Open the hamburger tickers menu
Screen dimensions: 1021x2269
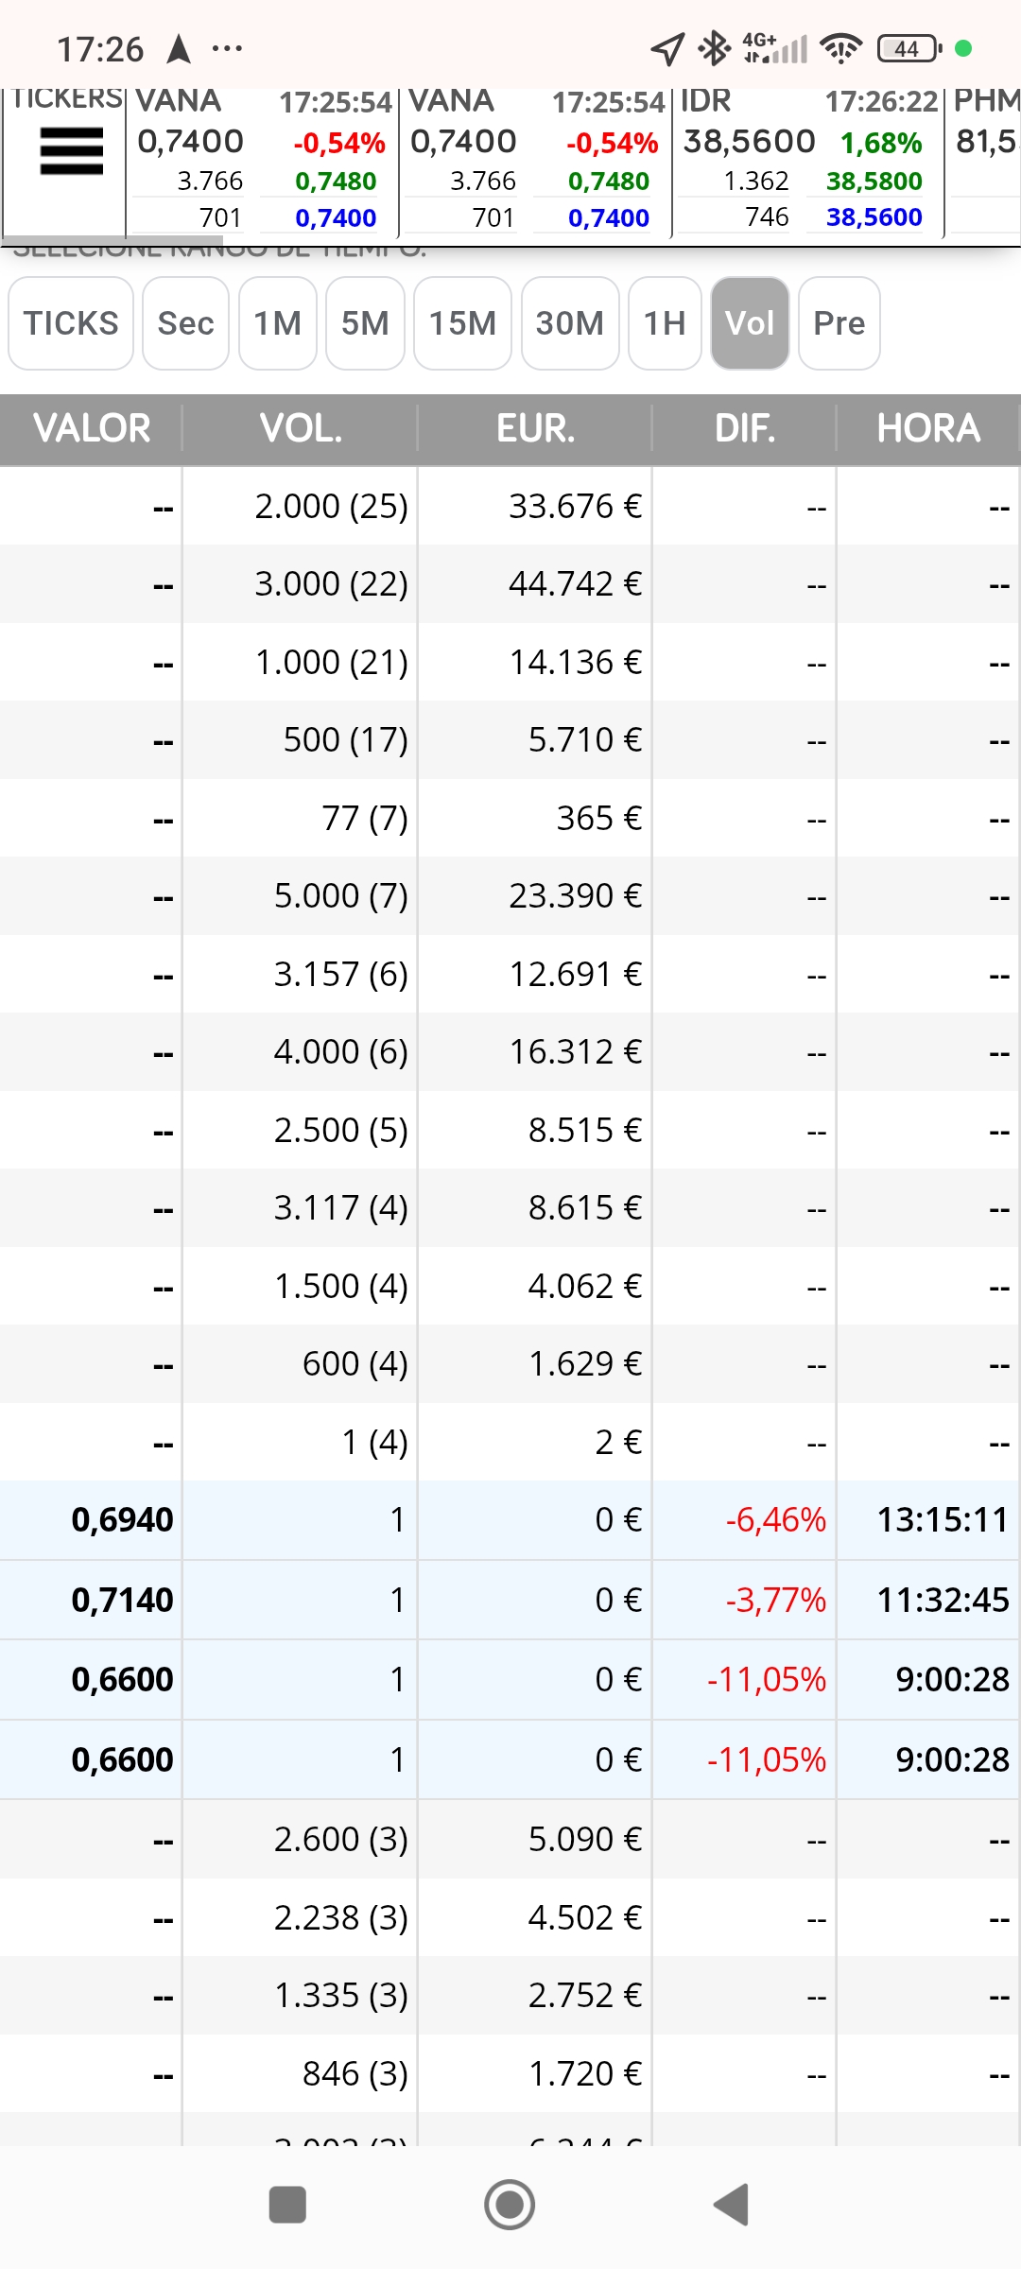tap(71, 152)
